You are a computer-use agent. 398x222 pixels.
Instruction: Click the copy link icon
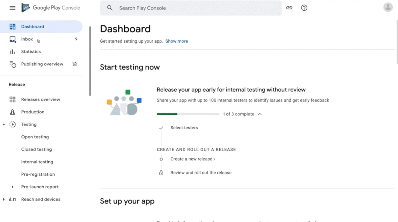289,8
